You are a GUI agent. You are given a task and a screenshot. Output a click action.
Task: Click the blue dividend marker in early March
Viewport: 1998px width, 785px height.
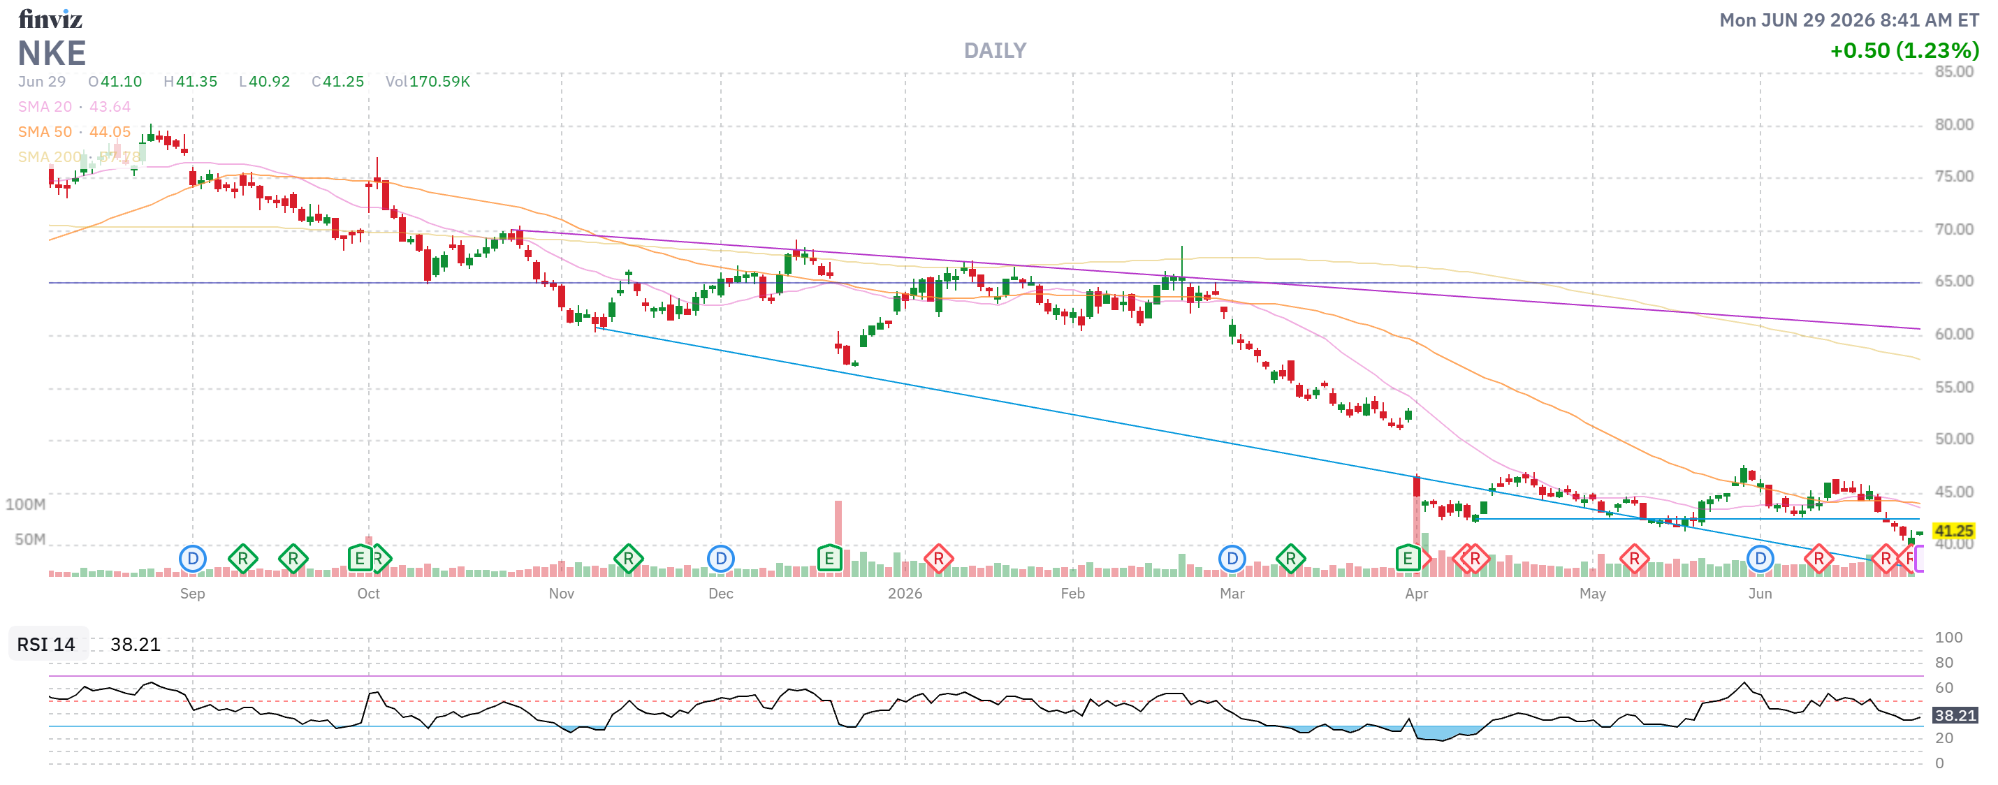1232,558
